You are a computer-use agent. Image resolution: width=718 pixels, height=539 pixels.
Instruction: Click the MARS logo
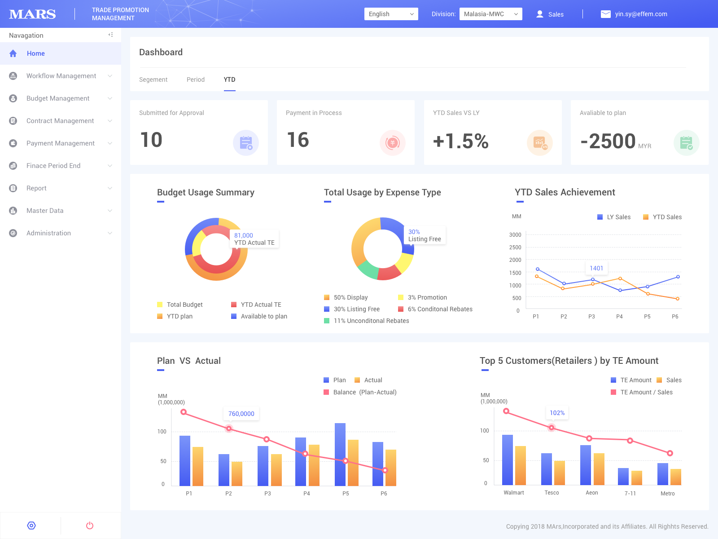32,14
